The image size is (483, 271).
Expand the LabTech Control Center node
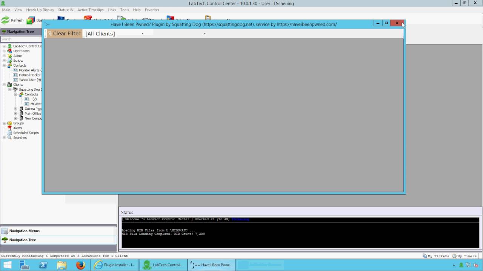pyautogui.click(x=4, y=46)
